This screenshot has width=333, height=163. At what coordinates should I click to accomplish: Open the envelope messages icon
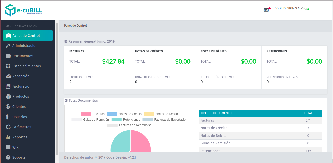(266, 10)
